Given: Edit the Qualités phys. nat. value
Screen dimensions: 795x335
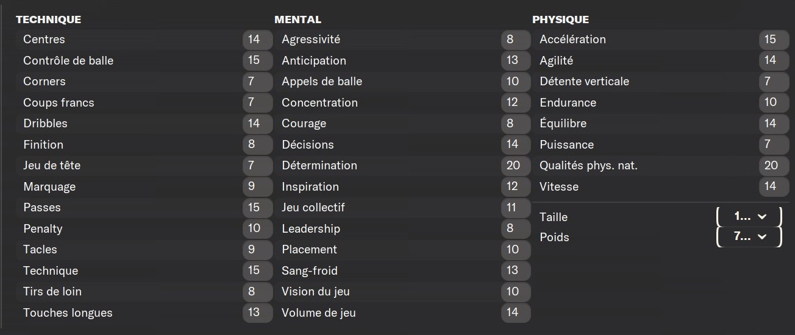Looking at the screenshot, I should click(x=774, y=165).
